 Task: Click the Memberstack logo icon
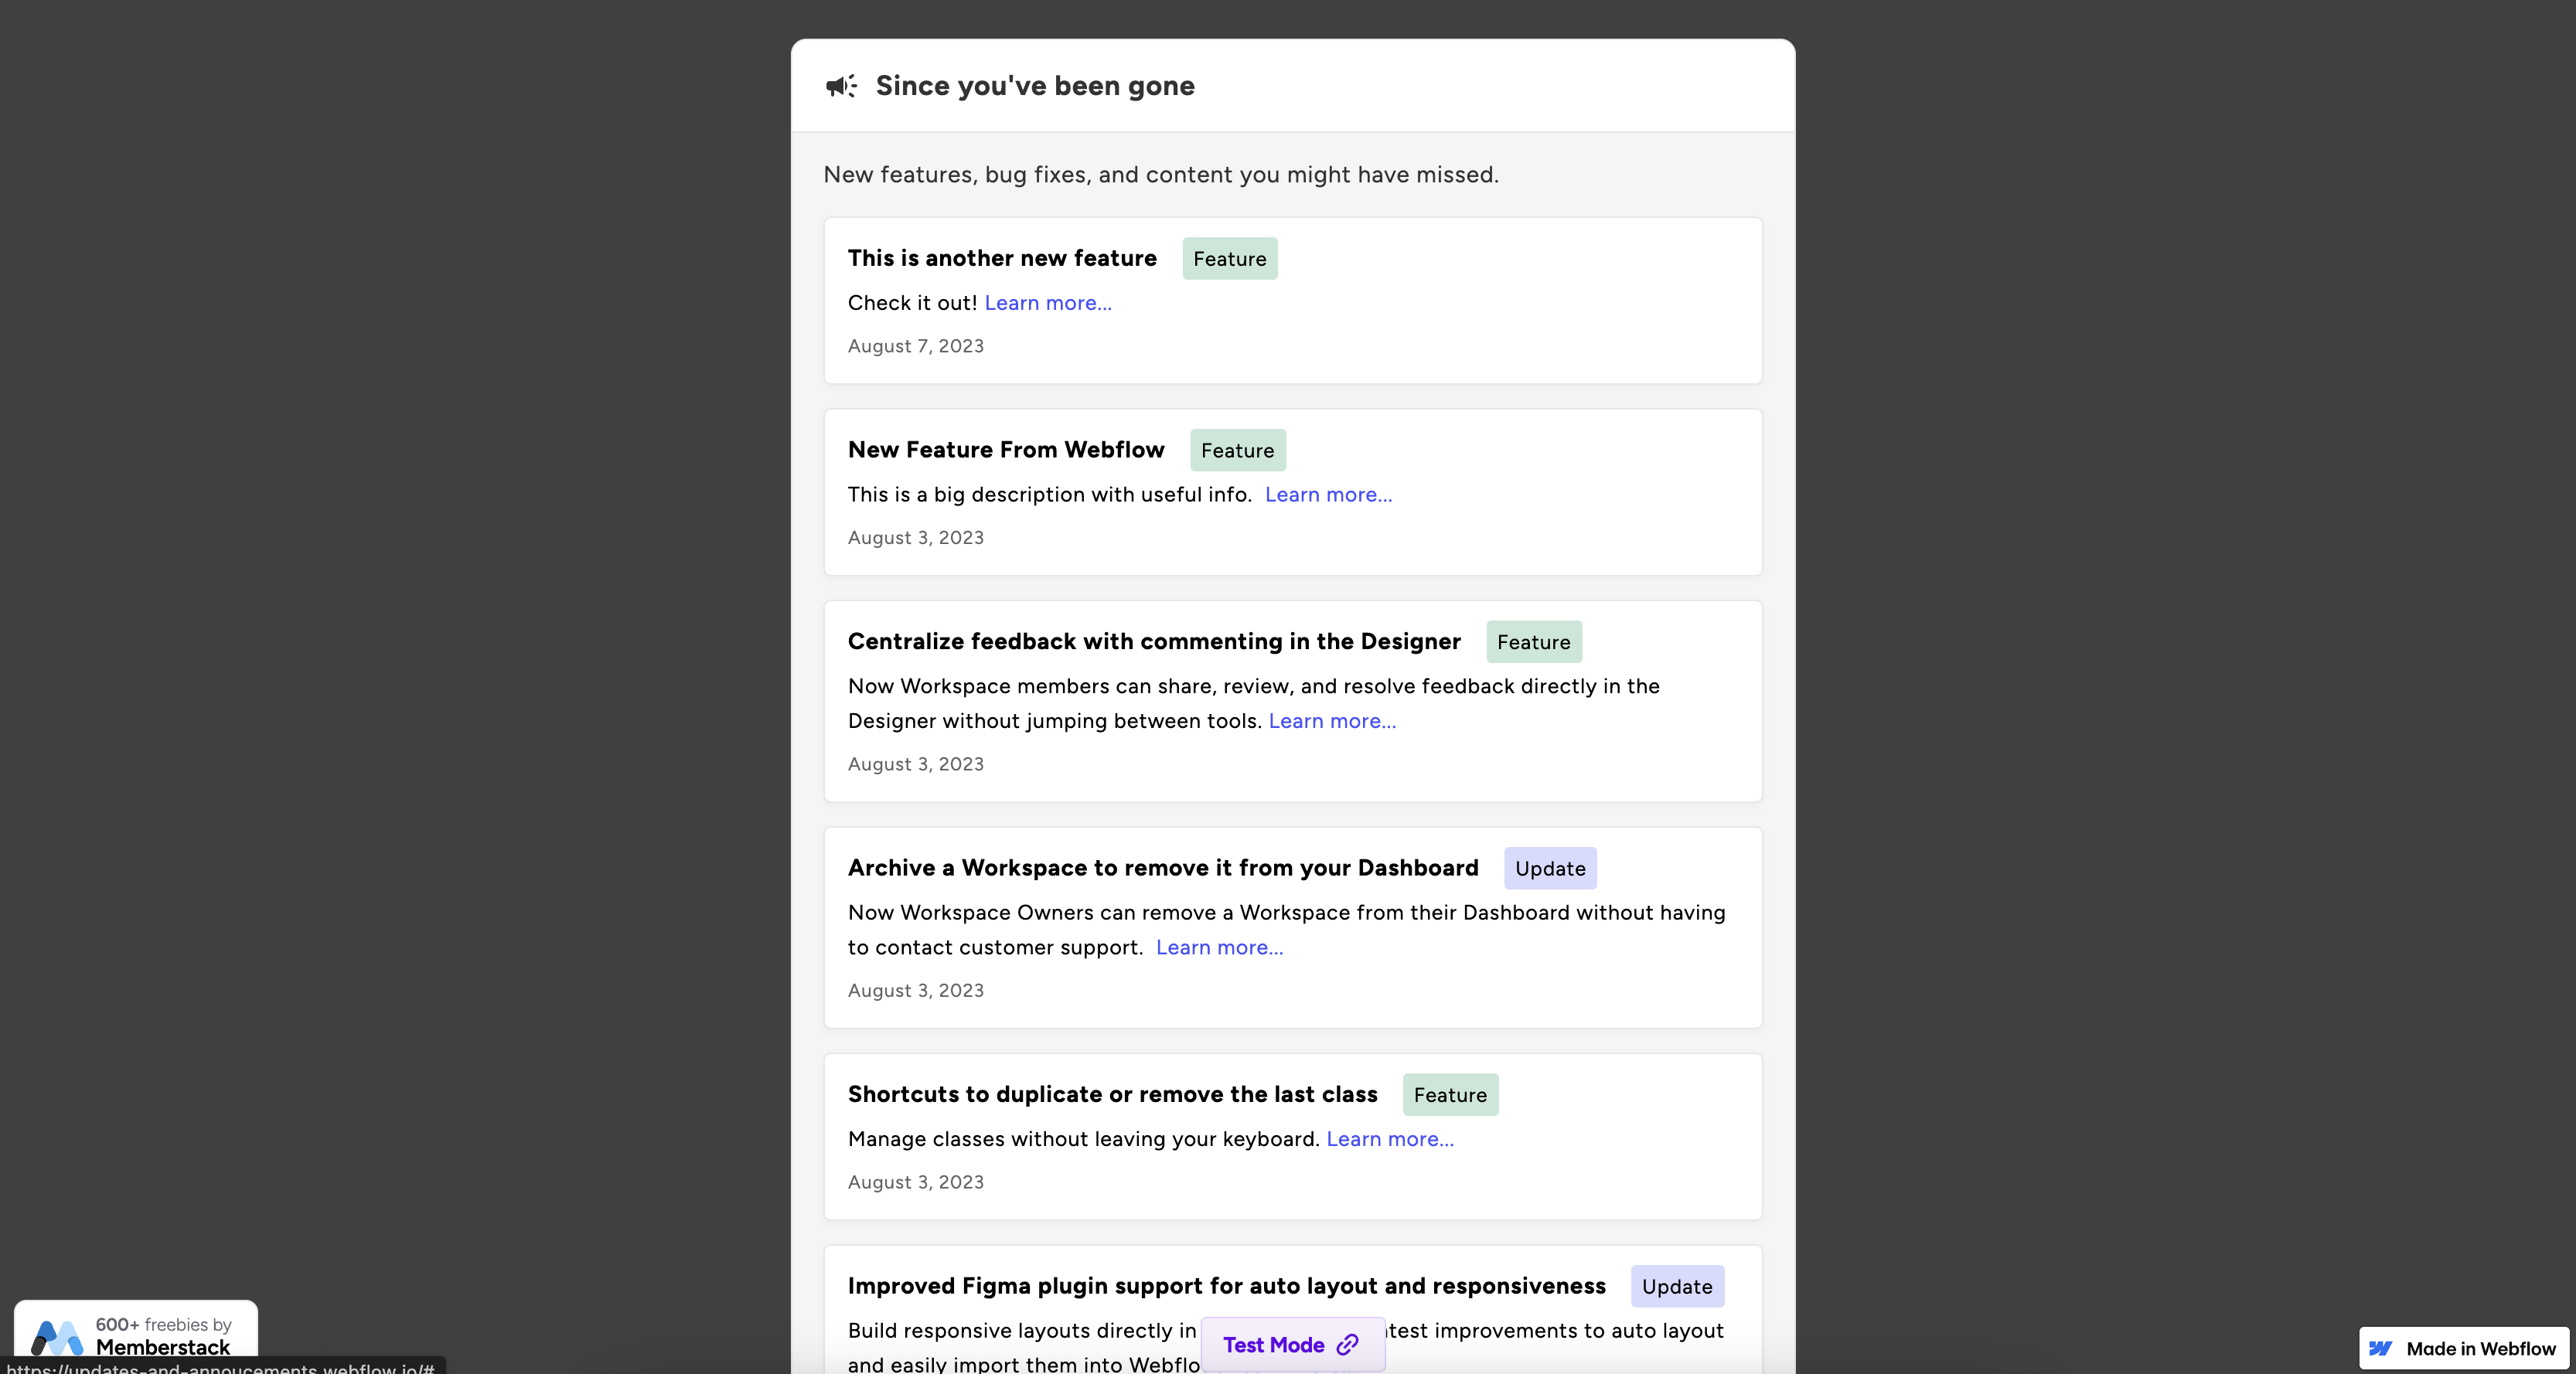coord(57,1337)
